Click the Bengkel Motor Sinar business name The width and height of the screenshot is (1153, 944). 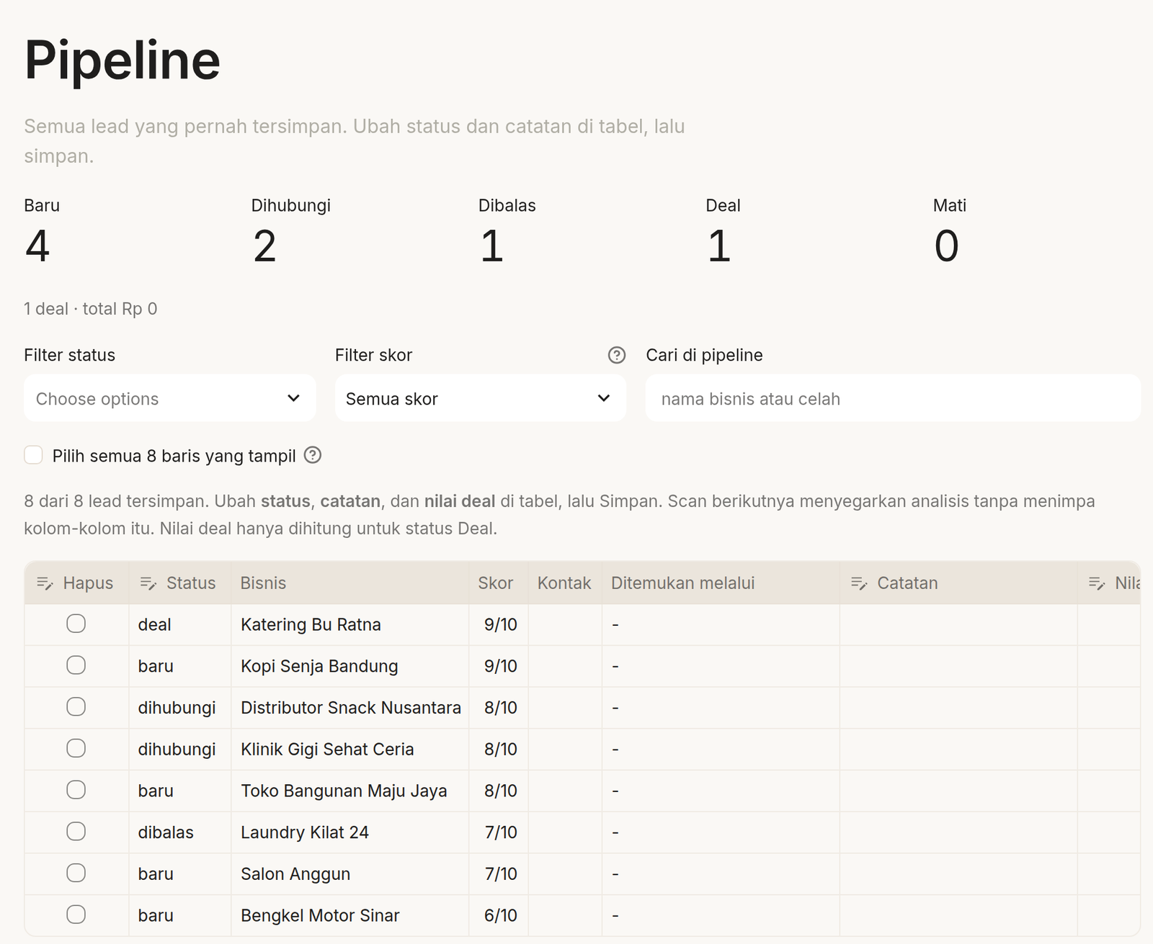coord(320,915)
